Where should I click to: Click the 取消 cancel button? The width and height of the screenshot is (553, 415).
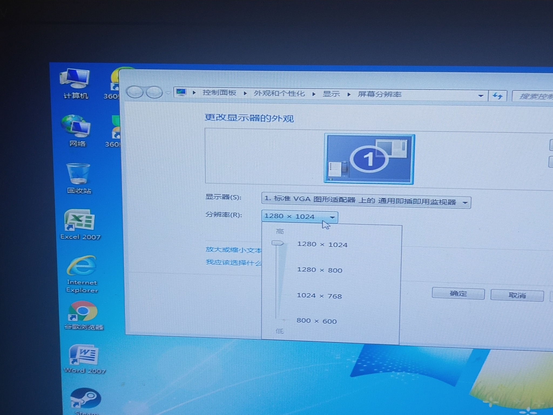[517, 295]
